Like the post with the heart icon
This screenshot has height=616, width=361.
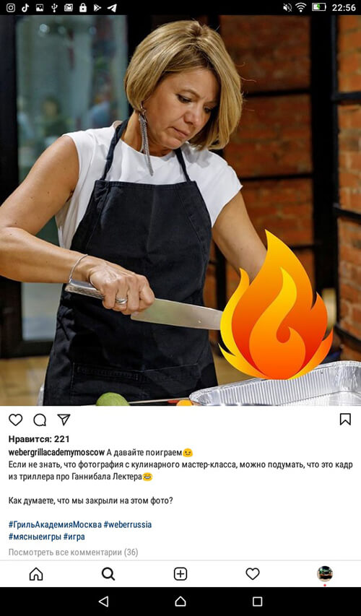click(x=16, y=420)
